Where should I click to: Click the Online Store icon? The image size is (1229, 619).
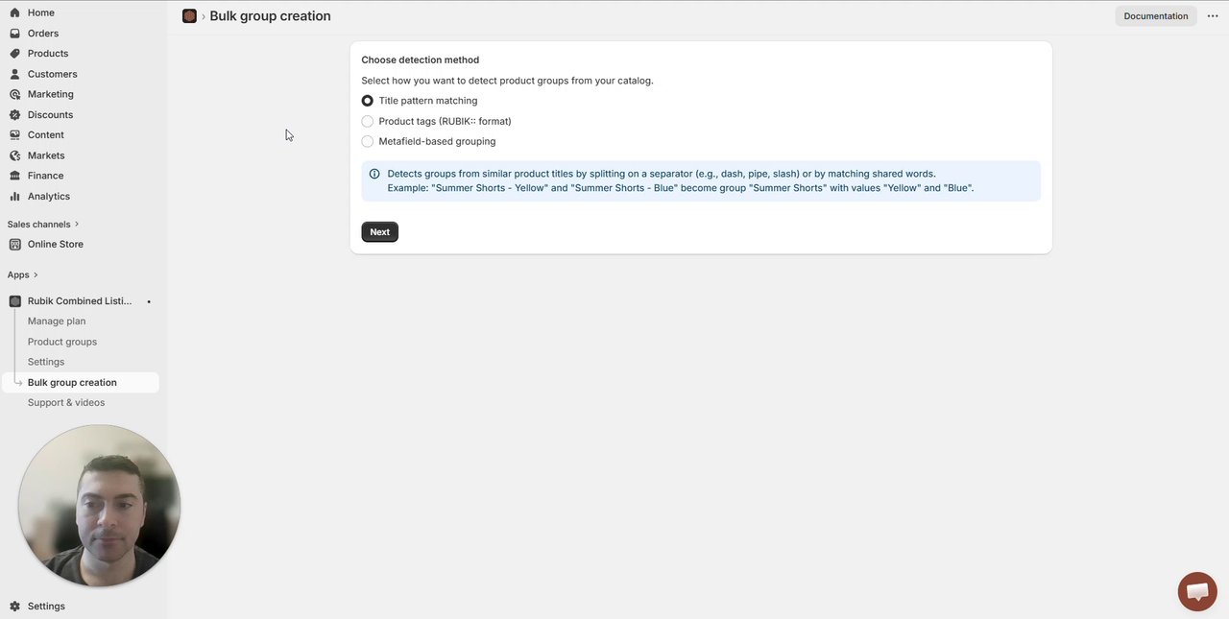(x=14, y=245)
